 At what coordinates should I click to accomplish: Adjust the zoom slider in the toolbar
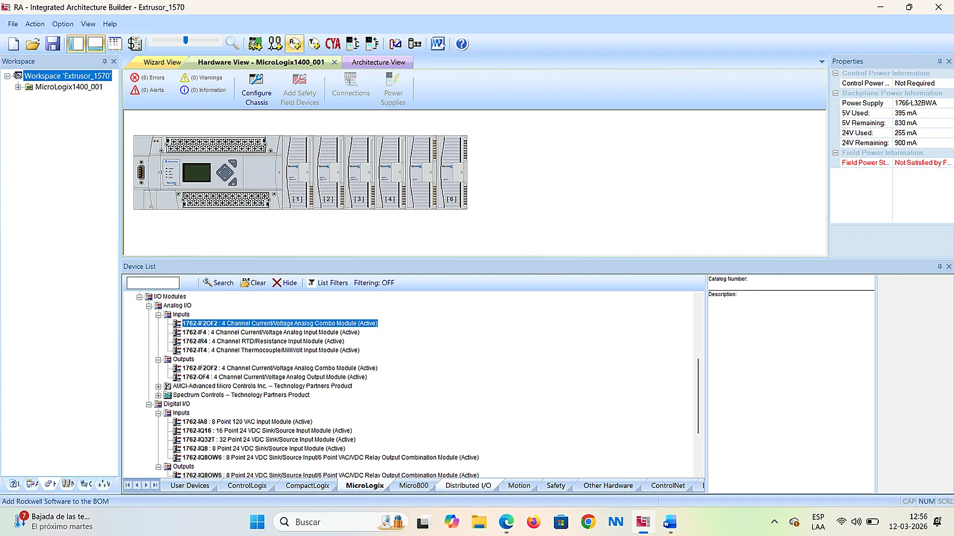tap(185, 40)
